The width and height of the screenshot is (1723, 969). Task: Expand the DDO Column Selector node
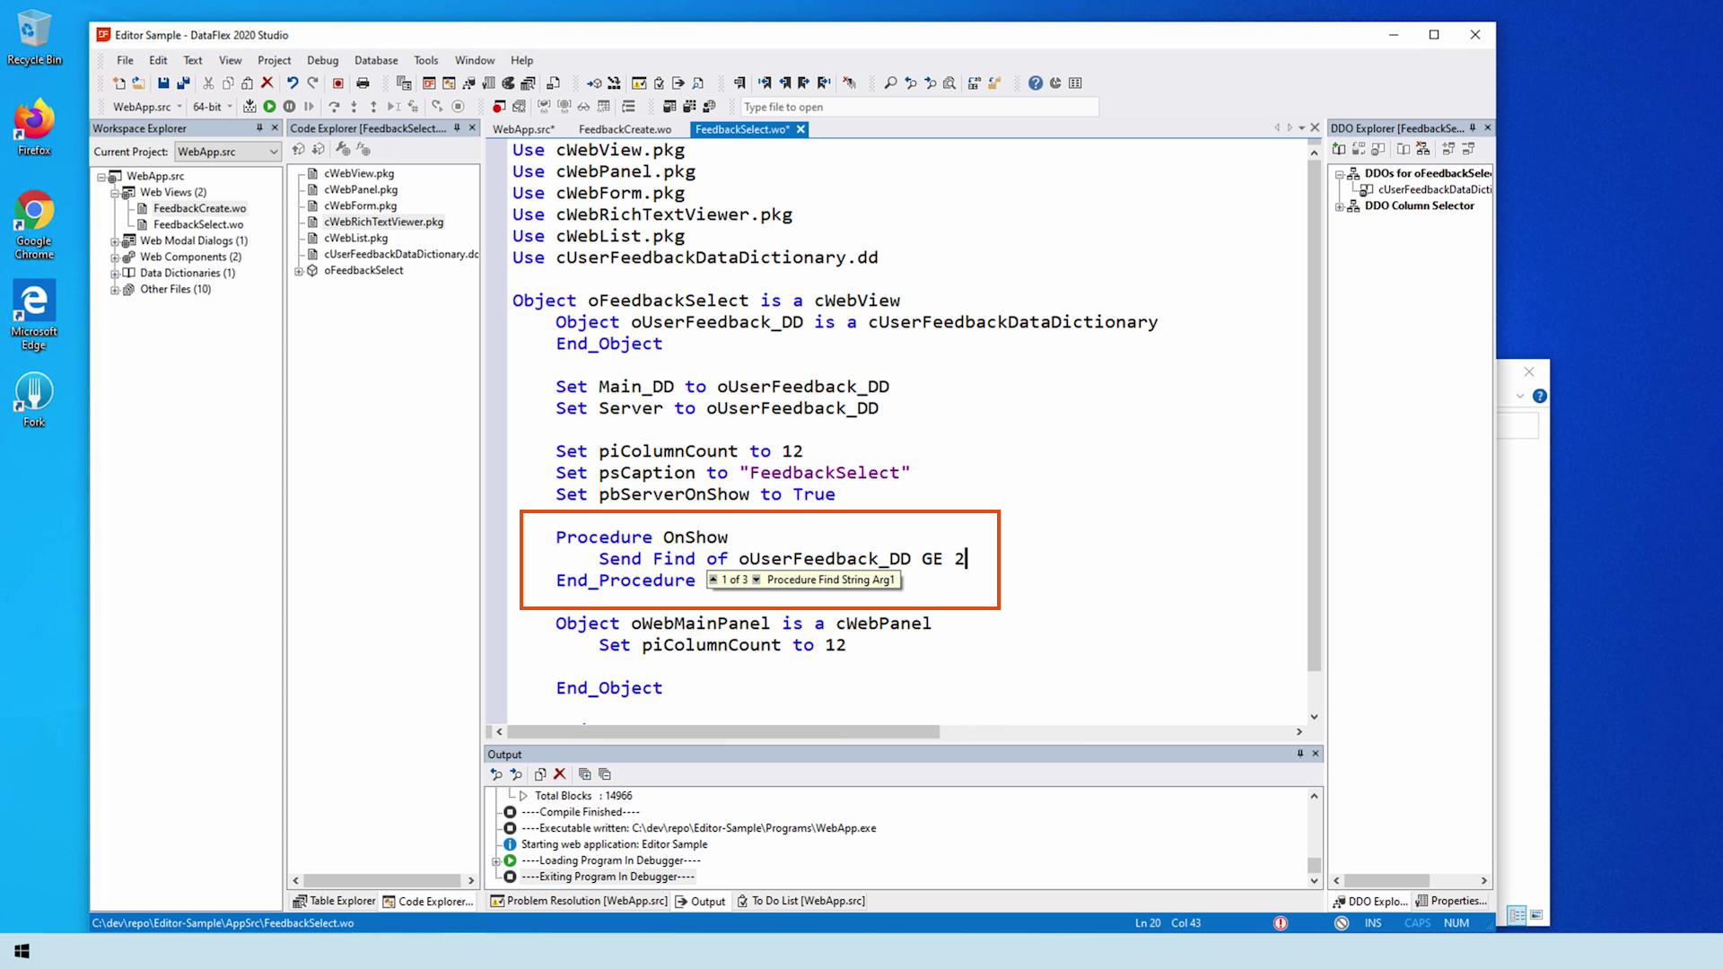click(x=1340, y=206)
